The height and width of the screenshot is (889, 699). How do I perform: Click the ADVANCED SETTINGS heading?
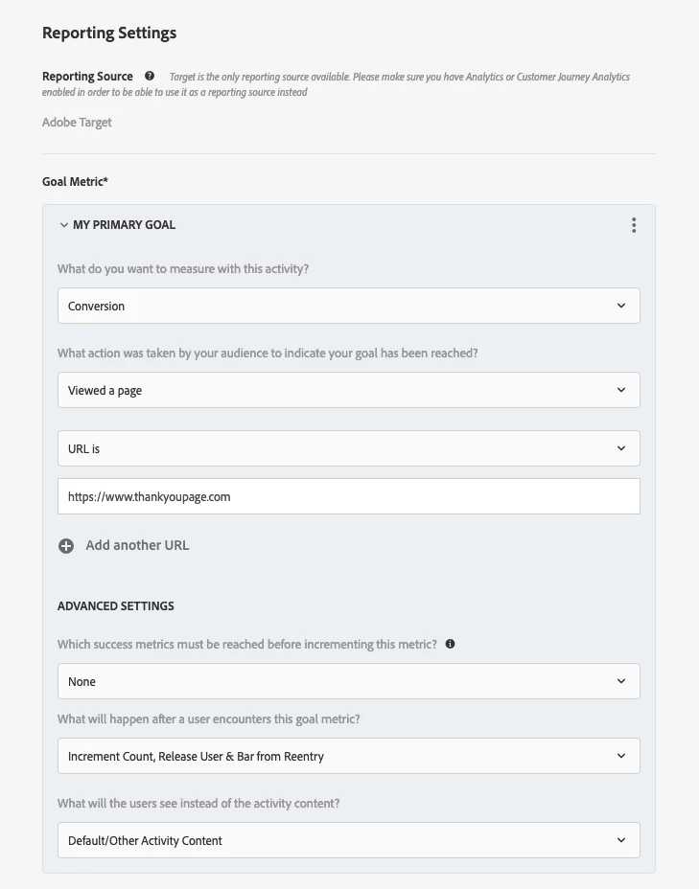coord(116,606)
